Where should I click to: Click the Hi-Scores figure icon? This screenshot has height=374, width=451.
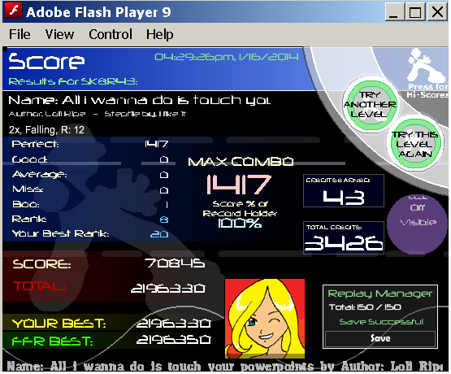(x=423, y=66)
